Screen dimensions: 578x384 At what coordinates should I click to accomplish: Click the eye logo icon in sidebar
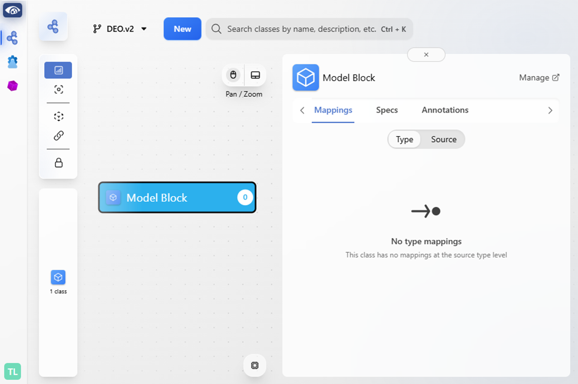(12, 10)
